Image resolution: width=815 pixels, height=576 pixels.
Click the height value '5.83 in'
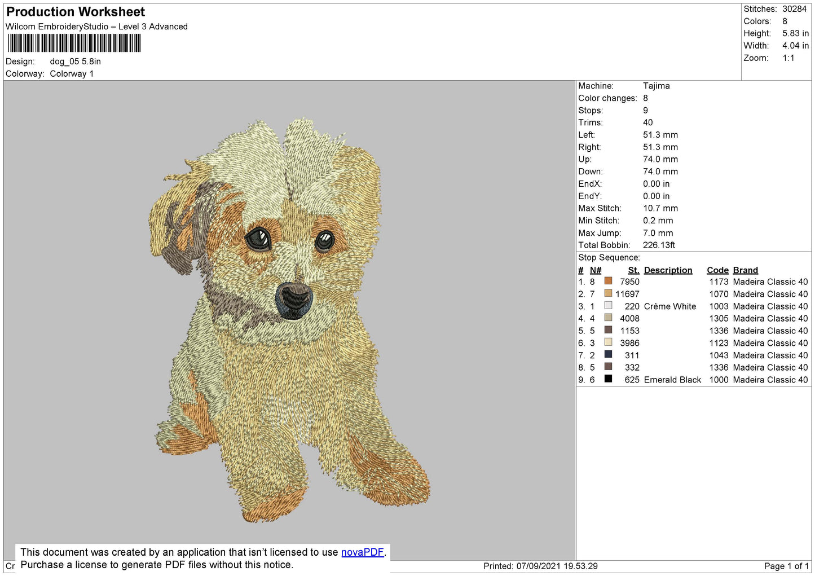point(795,33)
